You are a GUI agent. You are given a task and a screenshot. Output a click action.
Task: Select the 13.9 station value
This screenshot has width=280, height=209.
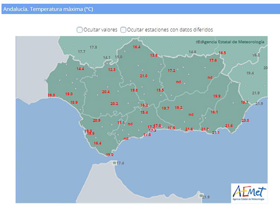coord(154,56)
